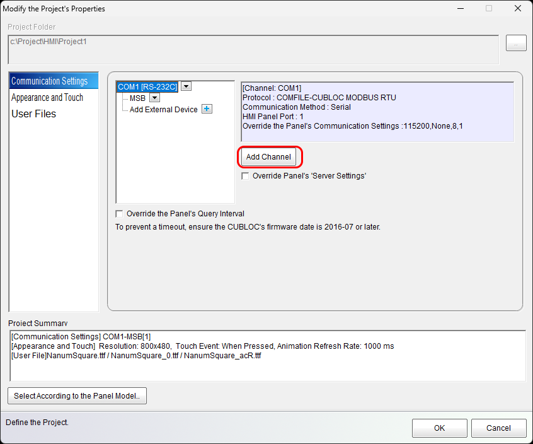Screen dimensions: 533x444
Task: Select the COM1 [RS-232C] tree node
Action: coord(147,86)
